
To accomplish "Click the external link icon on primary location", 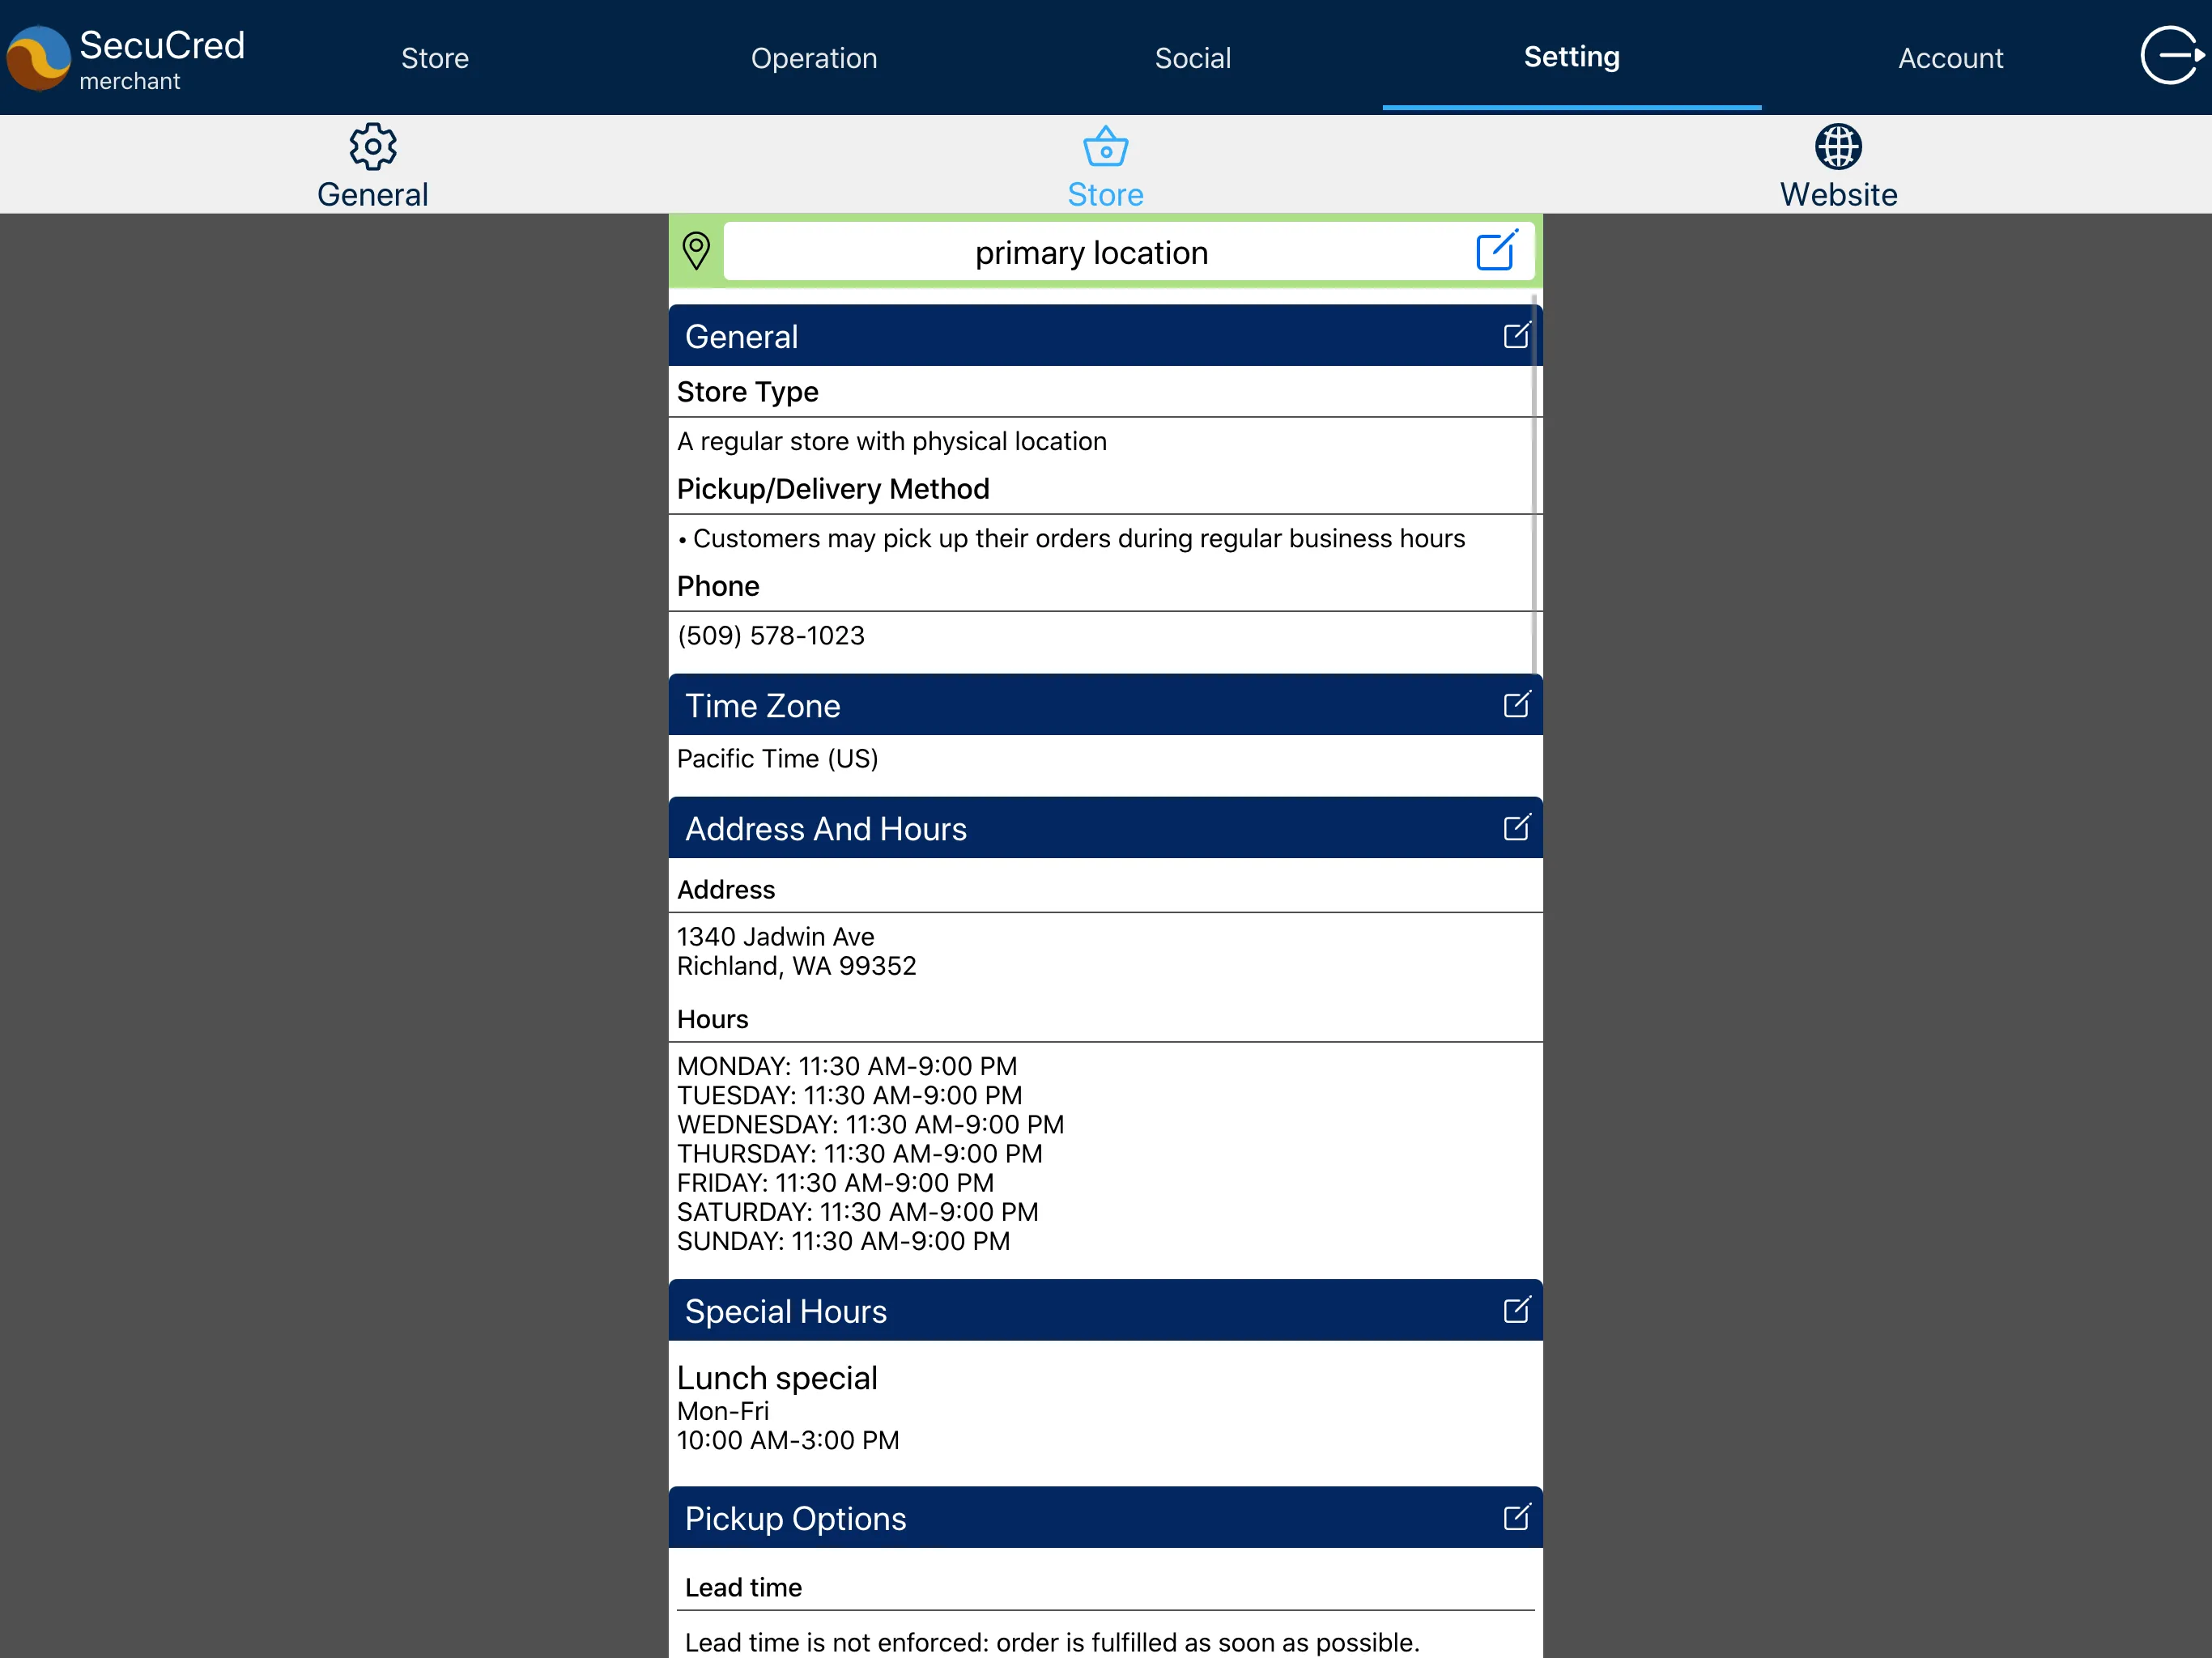I will pos(1496,251).
